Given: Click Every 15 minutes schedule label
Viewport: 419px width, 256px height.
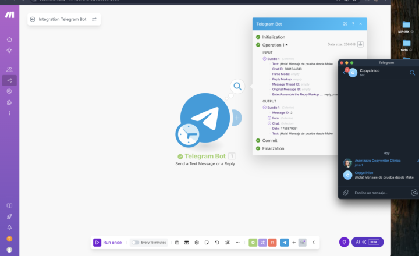Looking at the screenshot, I should [154, 243].
